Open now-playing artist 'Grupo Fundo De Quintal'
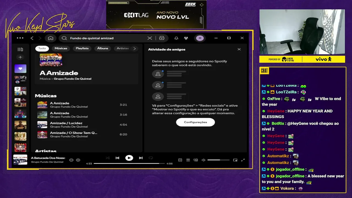The image size is (352, 198). (x=47, y=162)
